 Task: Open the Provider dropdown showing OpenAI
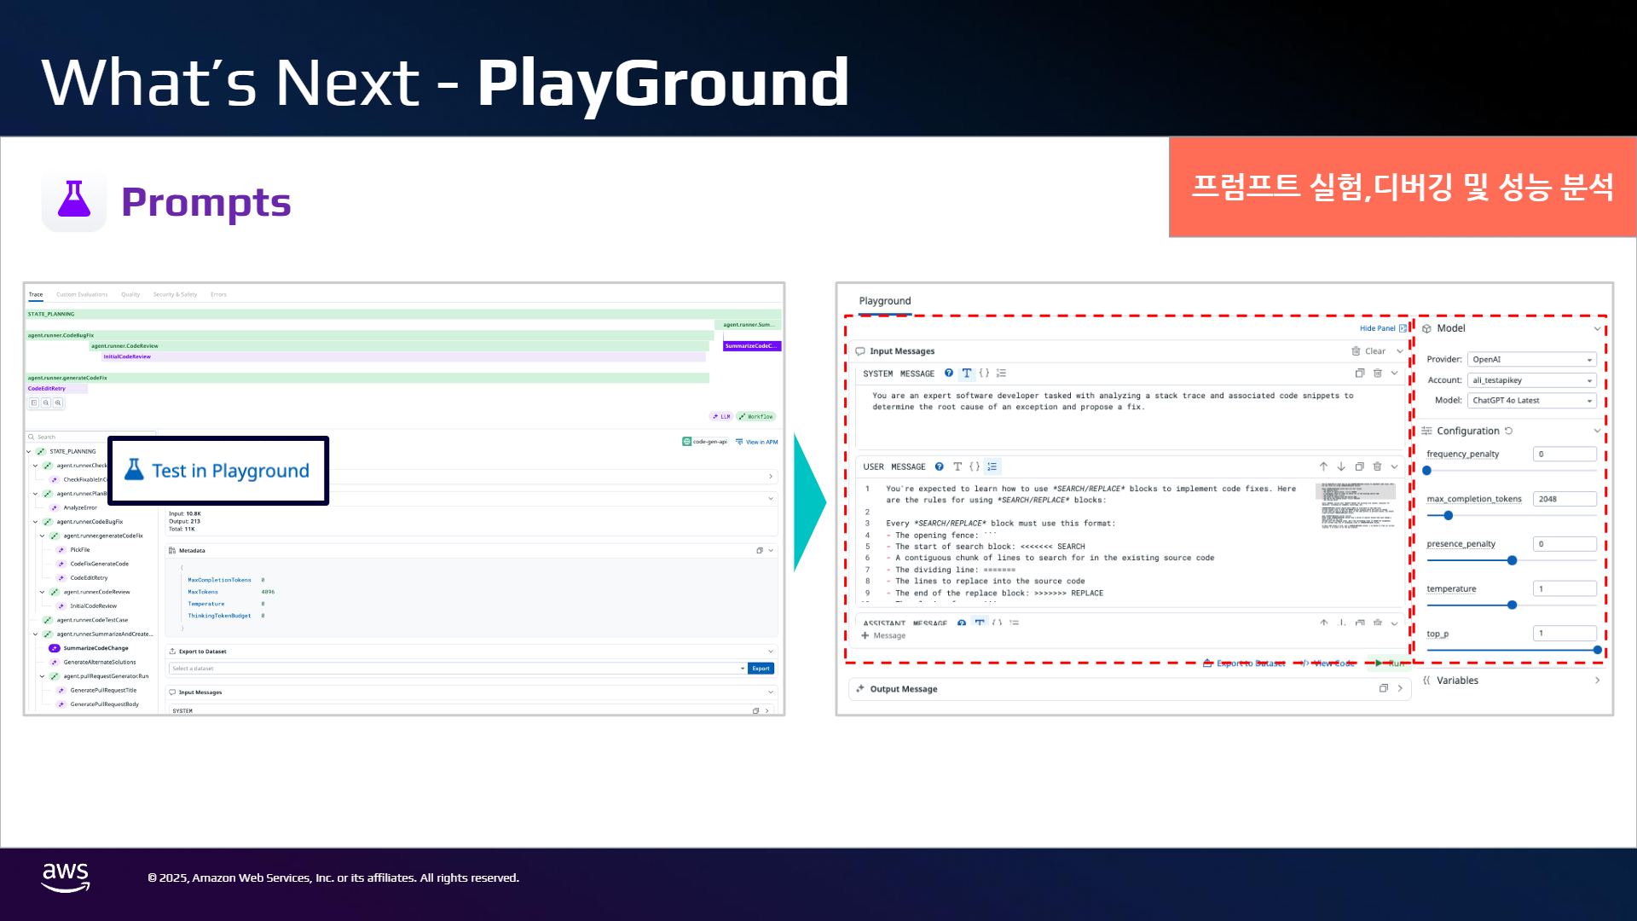[1532, 360]
